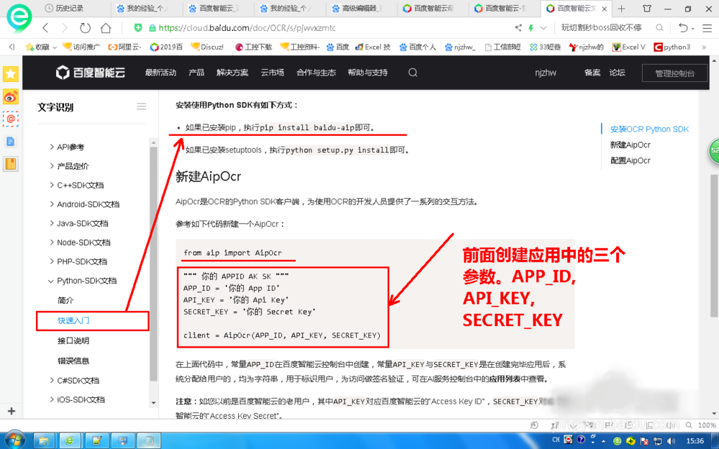719x449 pixels.
Task: Jump to 新建AipOcr section link
Action: point(630,145)
